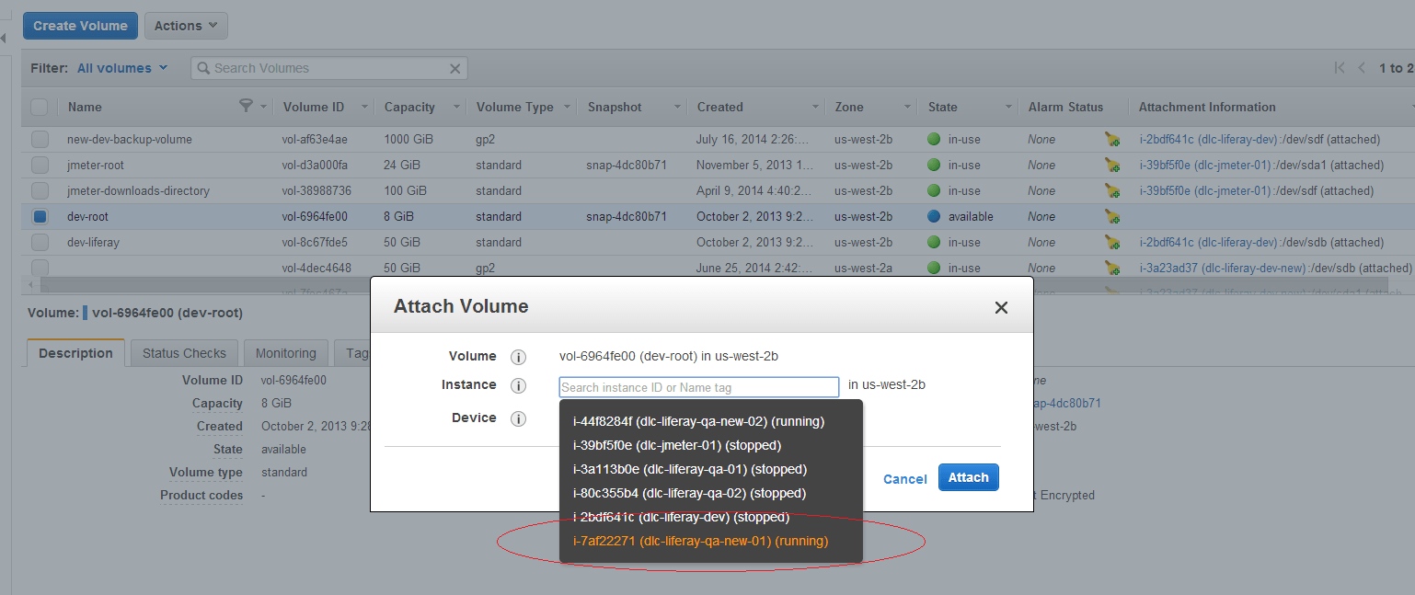Viewport: 1415px width, 595px height.
Task: Click the Attach button
Action: click(x=968, y=477)
